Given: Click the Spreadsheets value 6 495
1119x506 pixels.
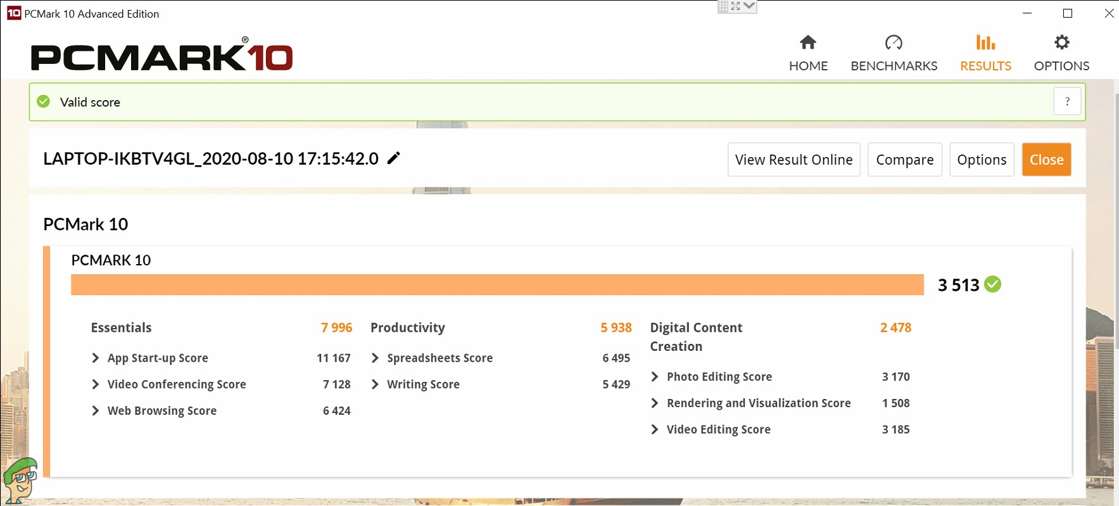Looking at the screenshot, I should tap(616, 358).
